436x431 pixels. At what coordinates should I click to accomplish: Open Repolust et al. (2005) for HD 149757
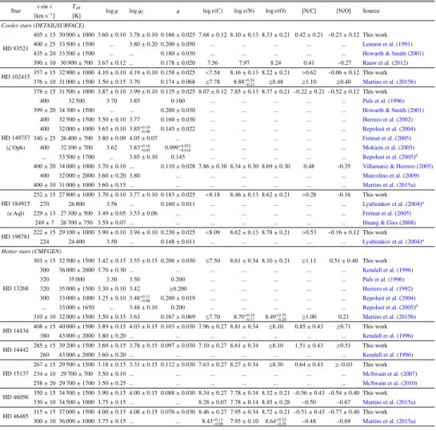(x=390, y=157)
